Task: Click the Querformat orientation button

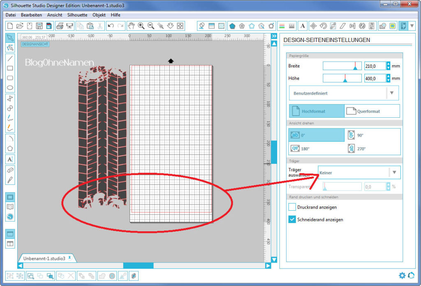Action: 372,111
